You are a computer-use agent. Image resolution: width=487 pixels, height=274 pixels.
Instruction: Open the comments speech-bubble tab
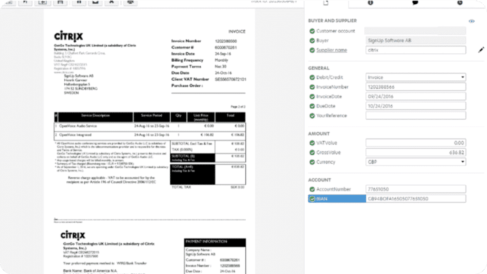[x=415, y=2]
